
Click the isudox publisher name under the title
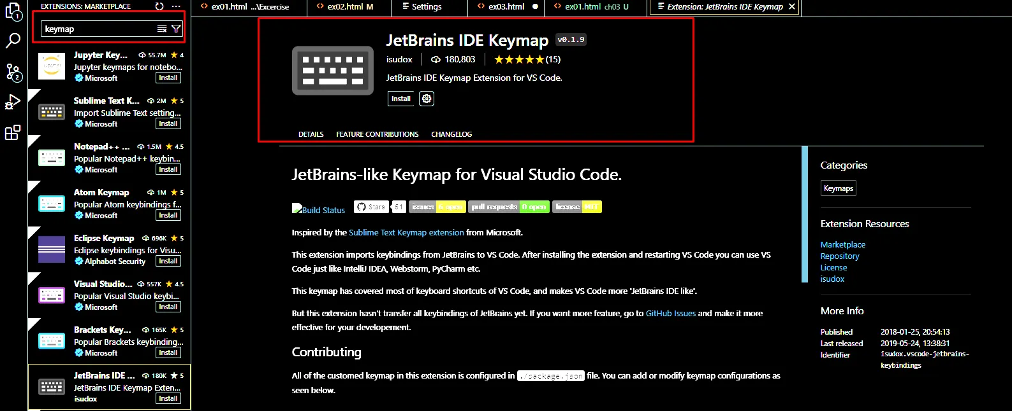[399, 59]
